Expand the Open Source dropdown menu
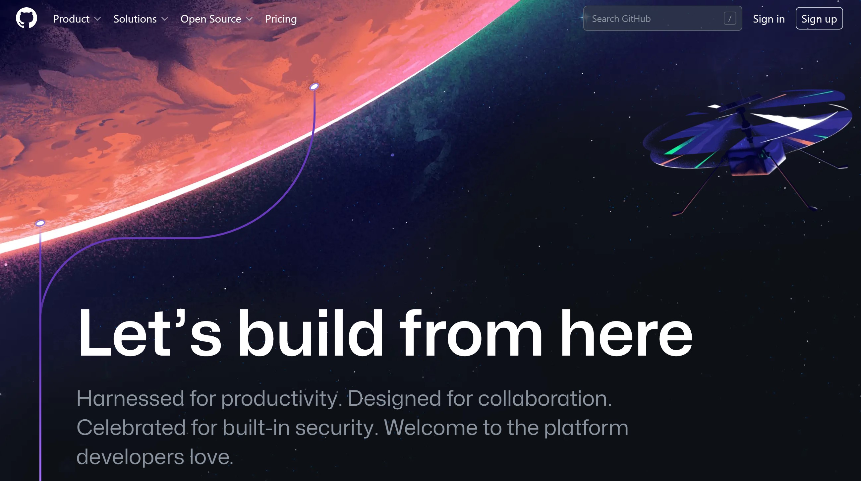 coord(217,19)
